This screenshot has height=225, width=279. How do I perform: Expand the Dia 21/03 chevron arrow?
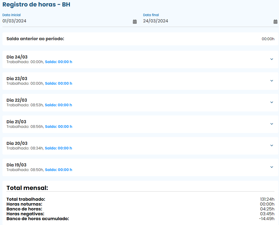click(271, 124)
